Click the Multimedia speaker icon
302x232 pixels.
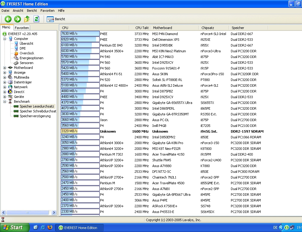(10, 77)
